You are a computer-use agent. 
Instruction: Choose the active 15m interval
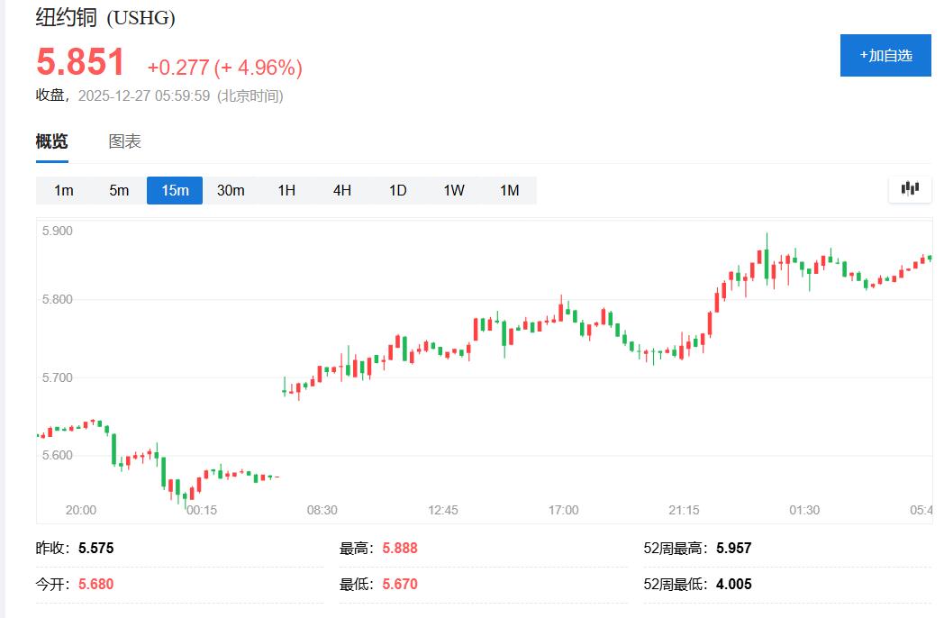(x=175, y=190)
